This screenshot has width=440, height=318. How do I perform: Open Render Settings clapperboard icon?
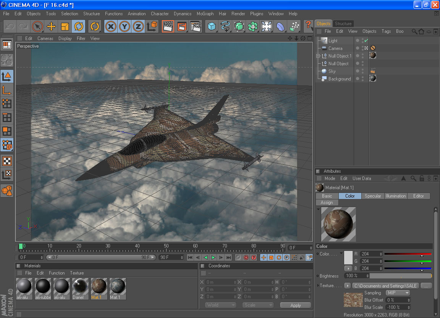click(x=196, y=27)
